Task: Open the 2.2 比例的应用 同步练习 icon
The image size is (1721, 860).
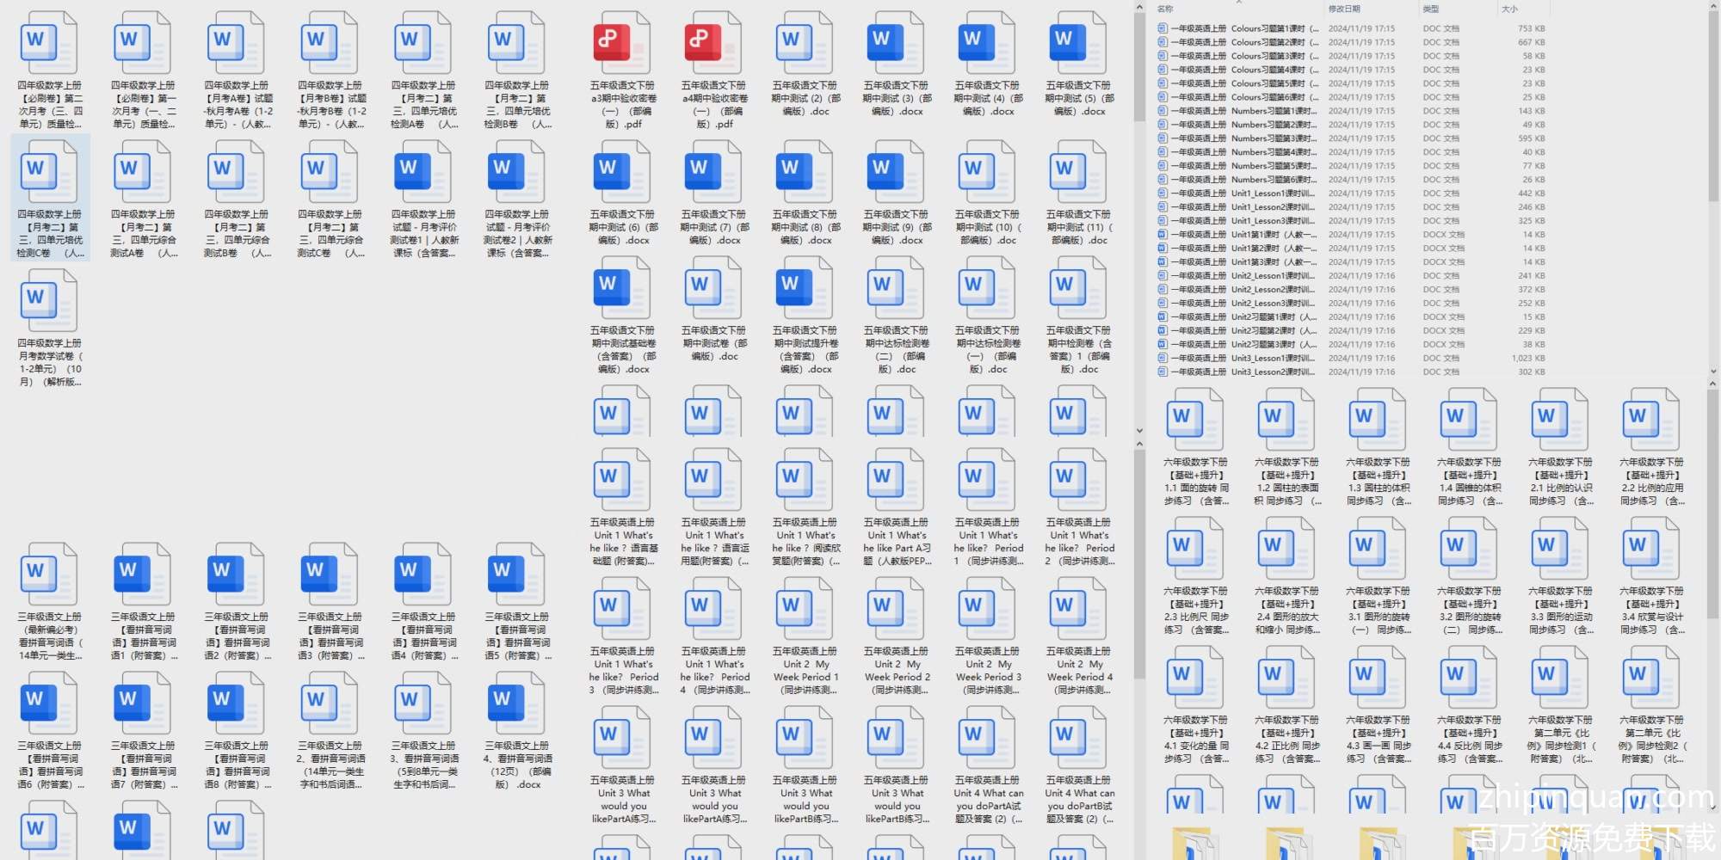Action: click(1651, 419)
